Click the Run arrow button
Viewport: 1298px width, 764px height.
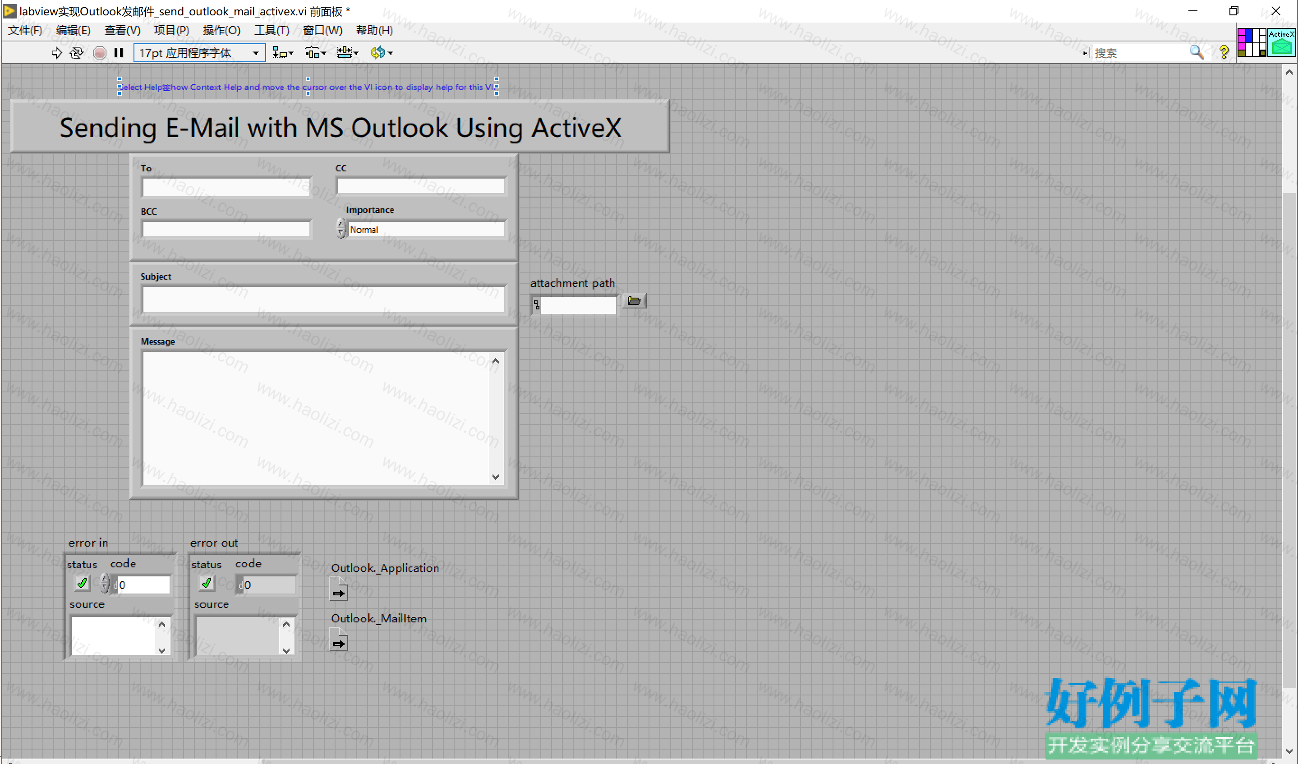coord(57,53)
